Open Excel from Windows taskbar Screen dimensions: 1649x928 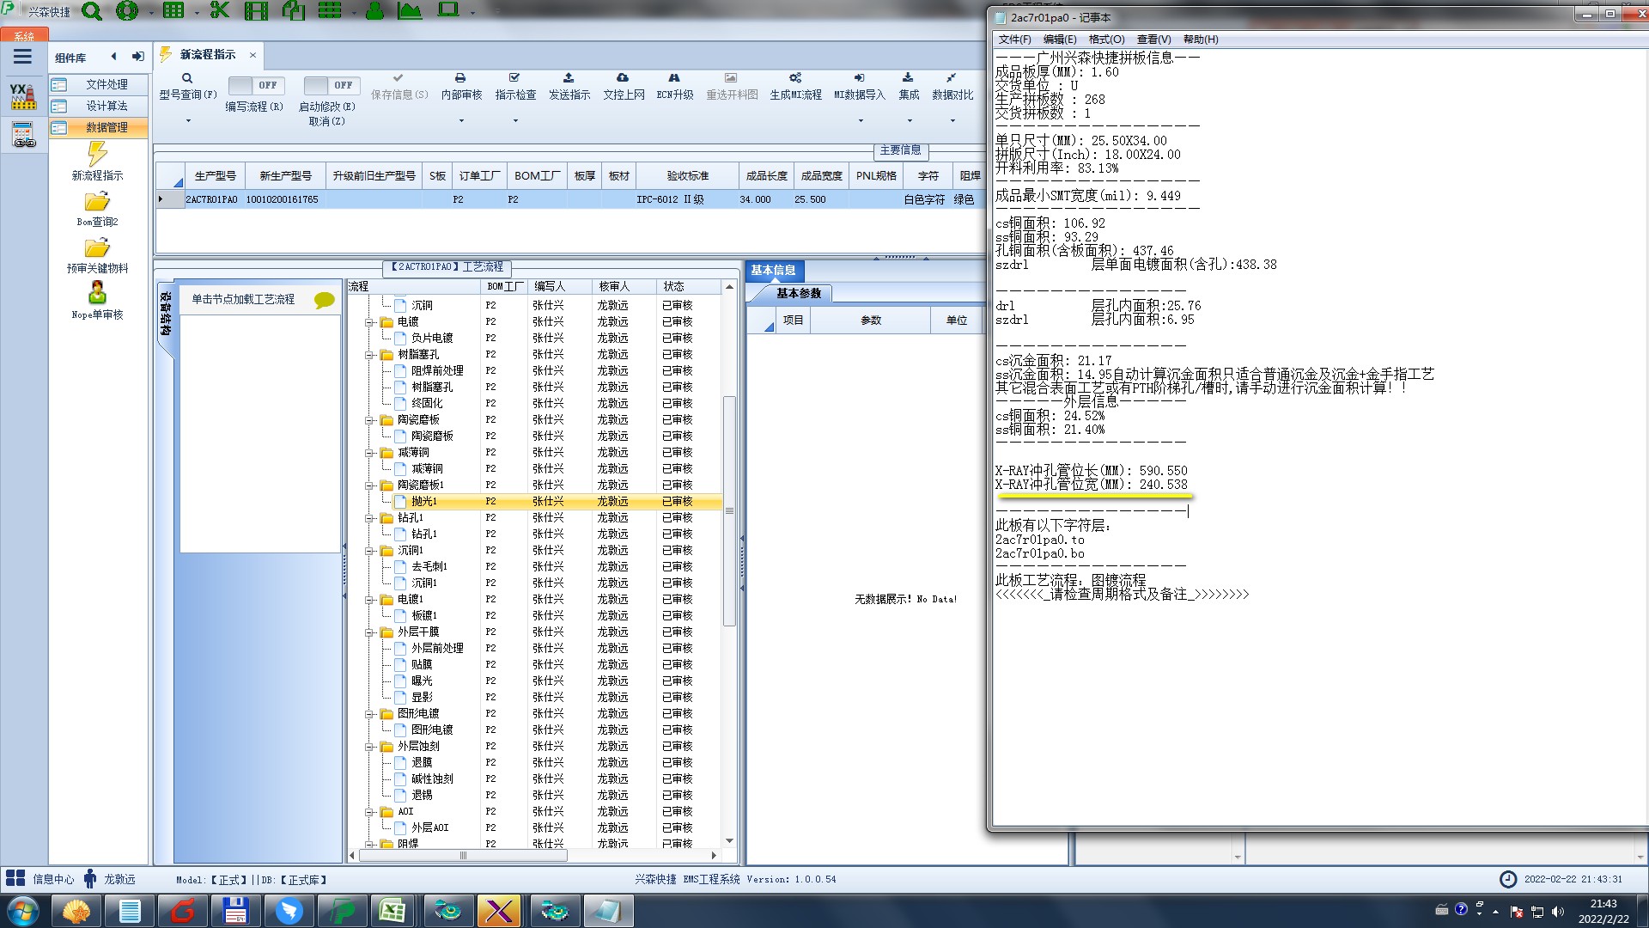[392, 911]
